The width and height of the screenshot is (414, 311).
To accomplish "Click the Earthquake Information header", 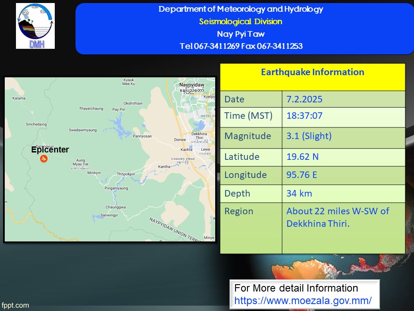I will [x=313, y=72].
